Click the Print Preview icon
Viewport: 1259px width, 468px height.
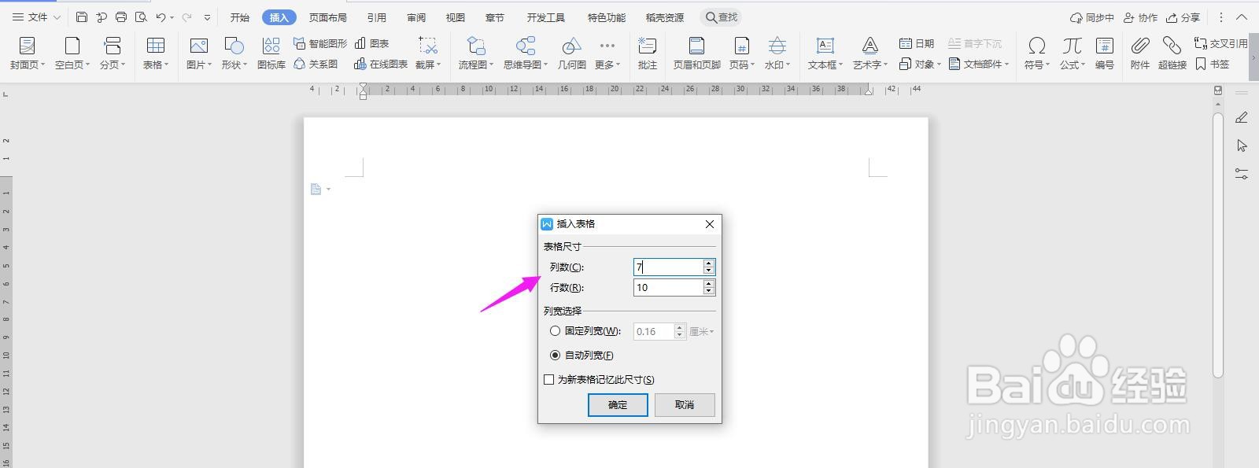pos(141,17)
